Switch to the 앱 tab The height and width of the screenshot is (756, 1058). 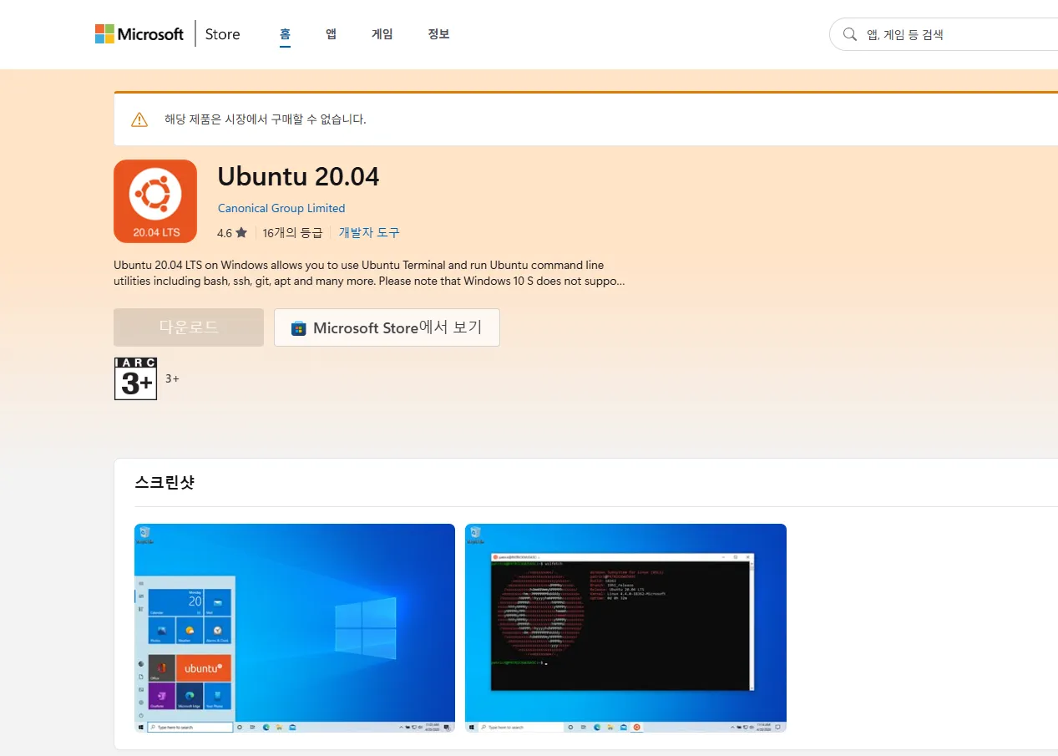pyautogui.click(x=331, y=34)
